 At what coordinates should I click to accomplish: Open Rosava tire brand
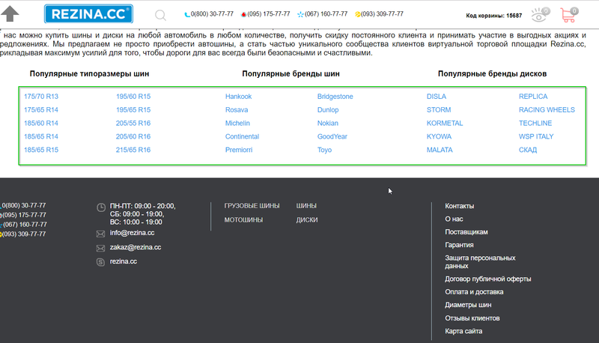click(x=237, y=110)
